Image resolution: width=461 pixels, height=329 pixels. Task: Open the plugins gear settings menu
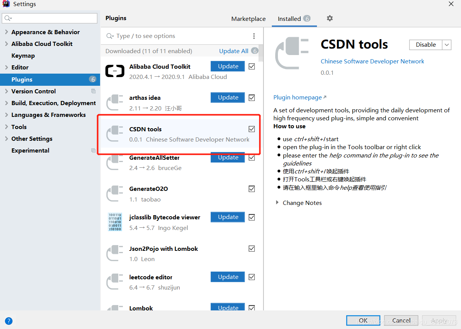pyautogui.click(x=330, y=18)
